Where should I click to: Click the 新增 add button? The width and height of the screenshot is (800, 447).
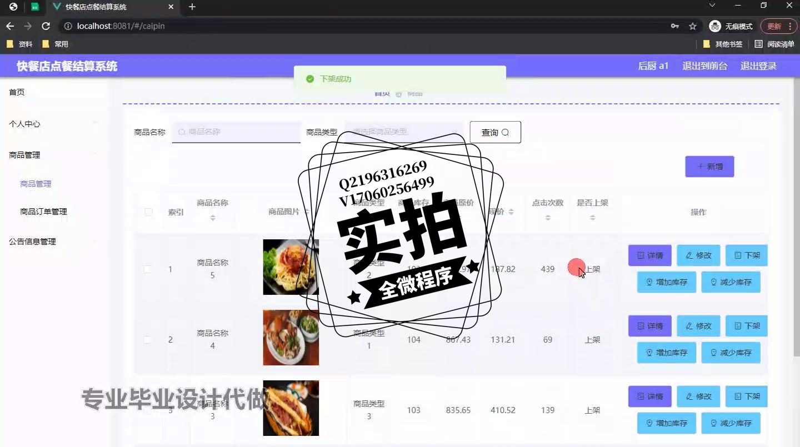pyautogui.click(x=709, y=167)
